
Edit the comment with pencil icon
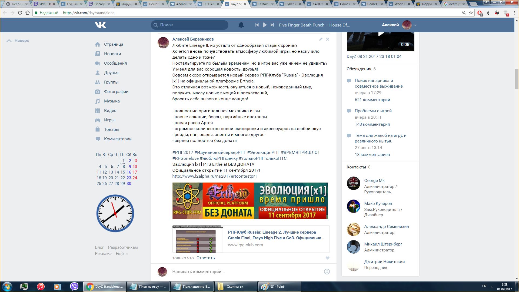point(321,39)
